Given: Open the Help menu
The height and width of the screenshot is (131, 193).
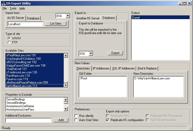Looking at the screenshot, I should click(x=22, y=8).
